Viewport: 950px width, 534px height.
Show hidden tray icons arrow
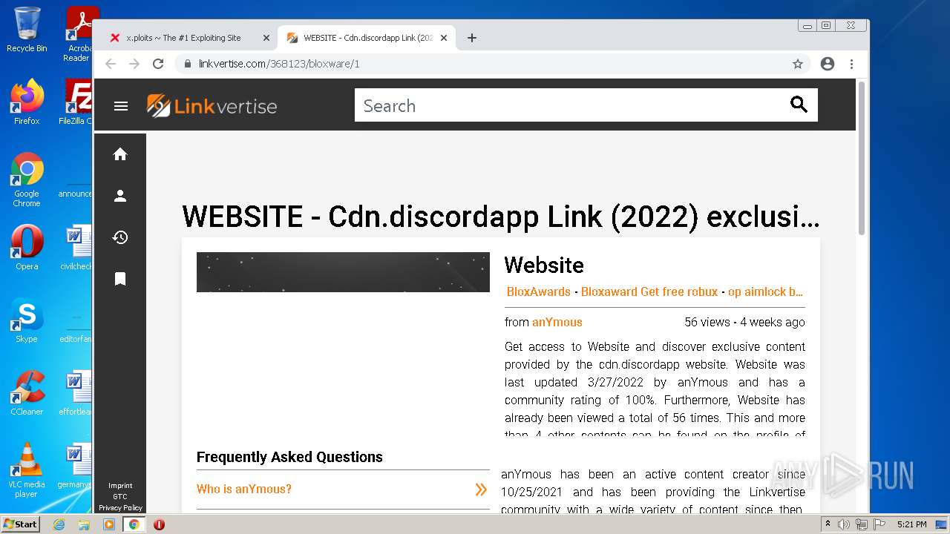[x=828, y=524]
